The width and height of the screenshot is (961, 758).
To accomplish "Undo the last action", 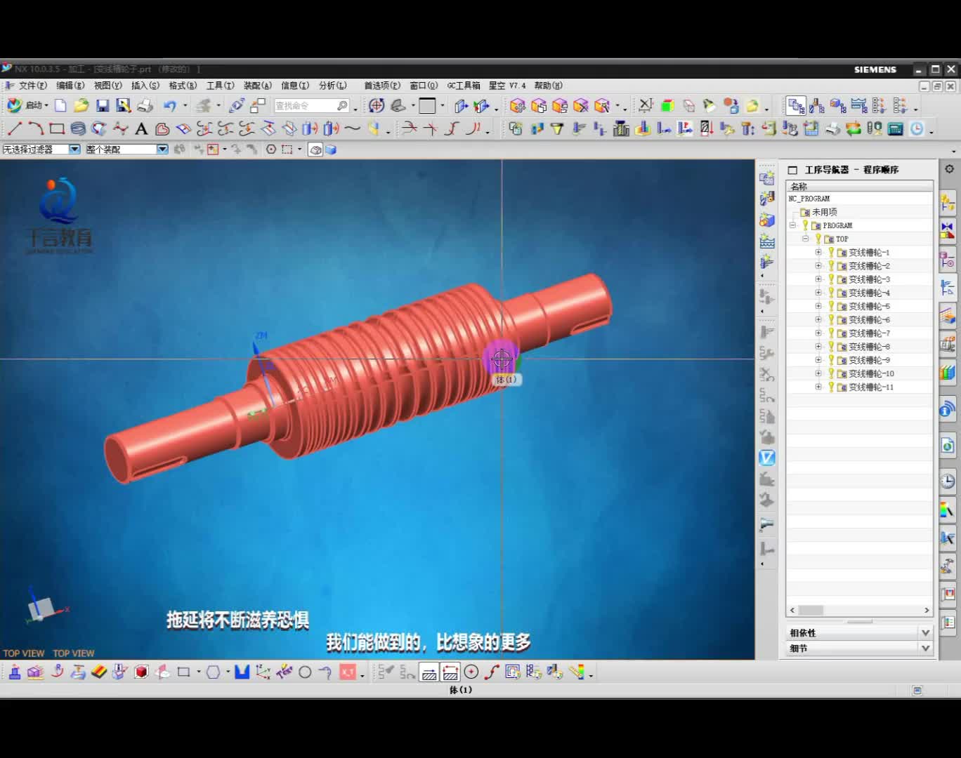I will [x=170, y=105].
